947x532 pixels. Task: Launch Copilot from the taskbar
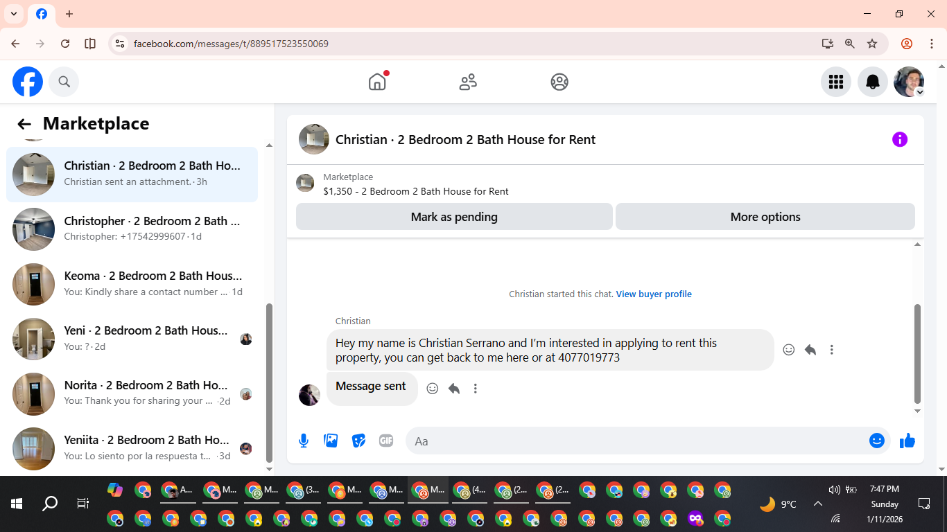click(115, 490)
